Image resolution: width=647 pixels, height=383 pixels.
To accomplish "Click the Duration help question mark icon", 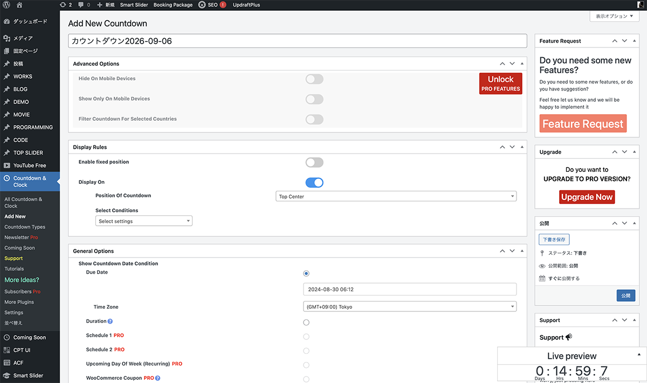I will click(x=110, y=322).
